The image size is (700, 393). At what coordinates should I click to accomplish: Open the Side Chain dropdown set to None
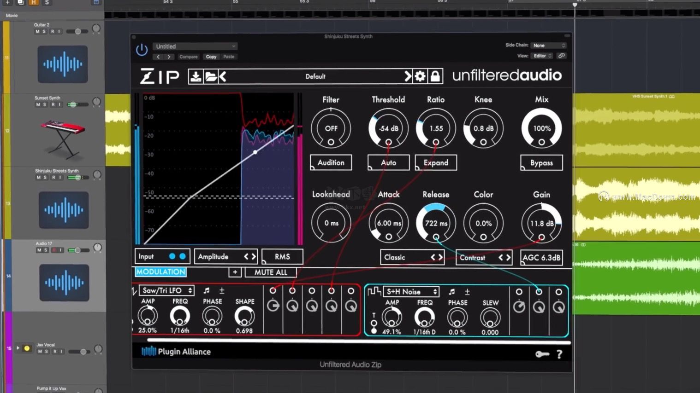pyautogui.click(x=548, y=45)
